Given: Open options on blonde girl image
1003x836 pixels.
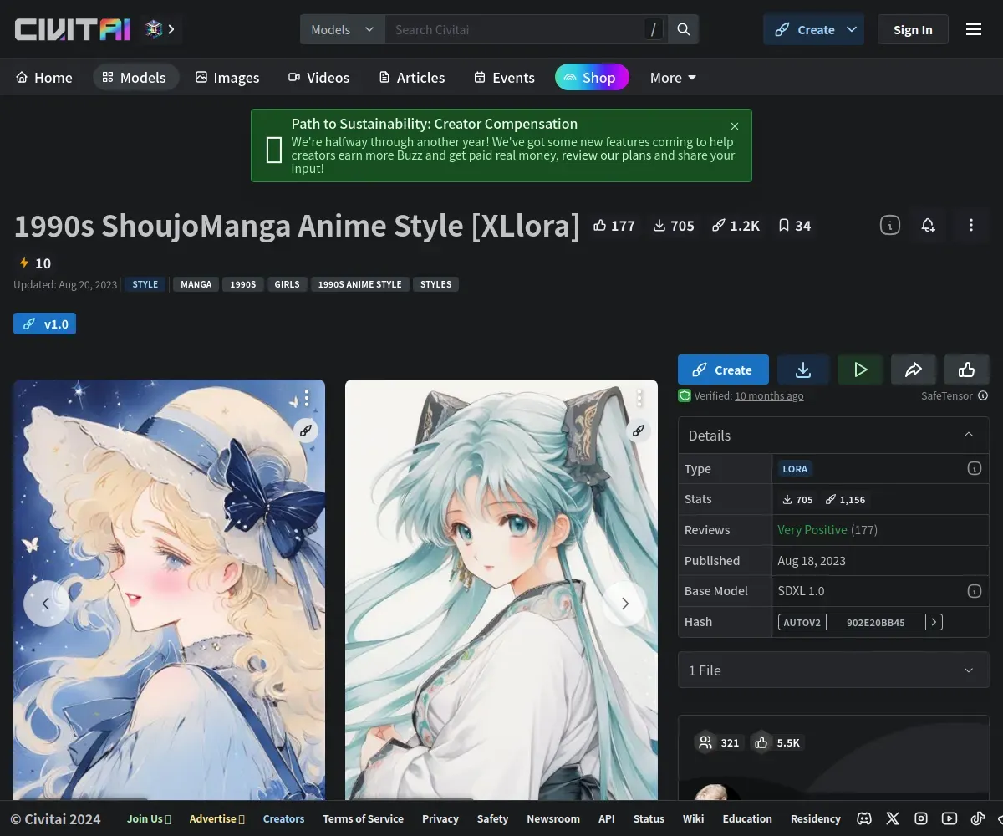Looking at the screenshot, I should tap(307, 398).
